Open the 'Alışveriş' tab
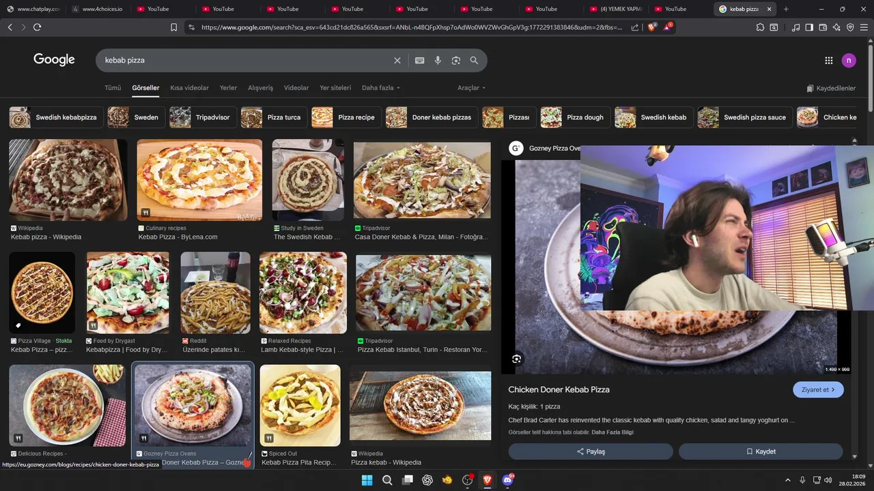Image resolution: width=874 pixels, height=491 pixels. click(x=260, y=88)
